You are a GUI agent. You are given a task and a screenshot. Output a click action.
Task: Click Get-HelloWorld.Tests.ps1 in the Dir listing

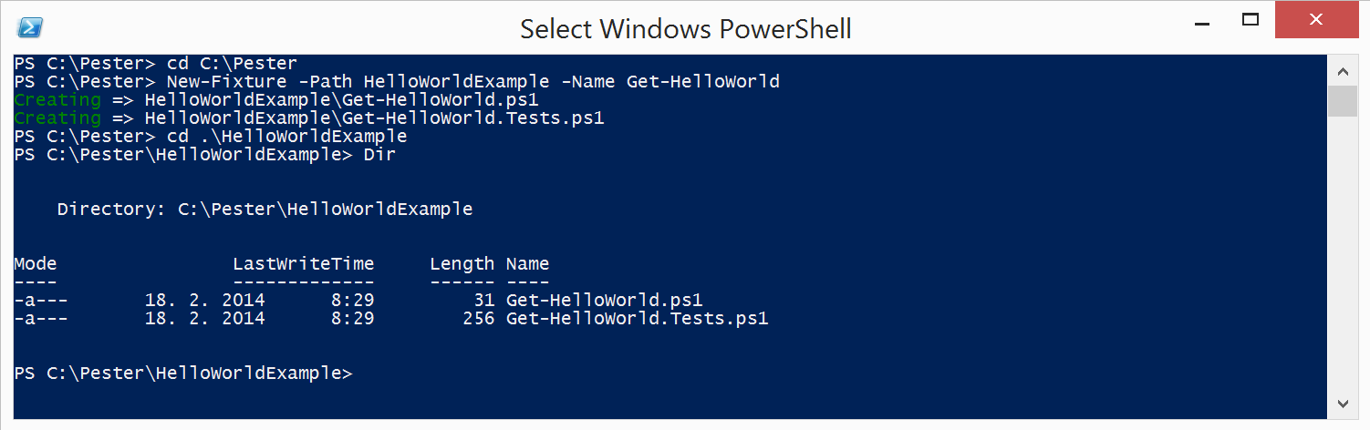[x=637, y=319]
